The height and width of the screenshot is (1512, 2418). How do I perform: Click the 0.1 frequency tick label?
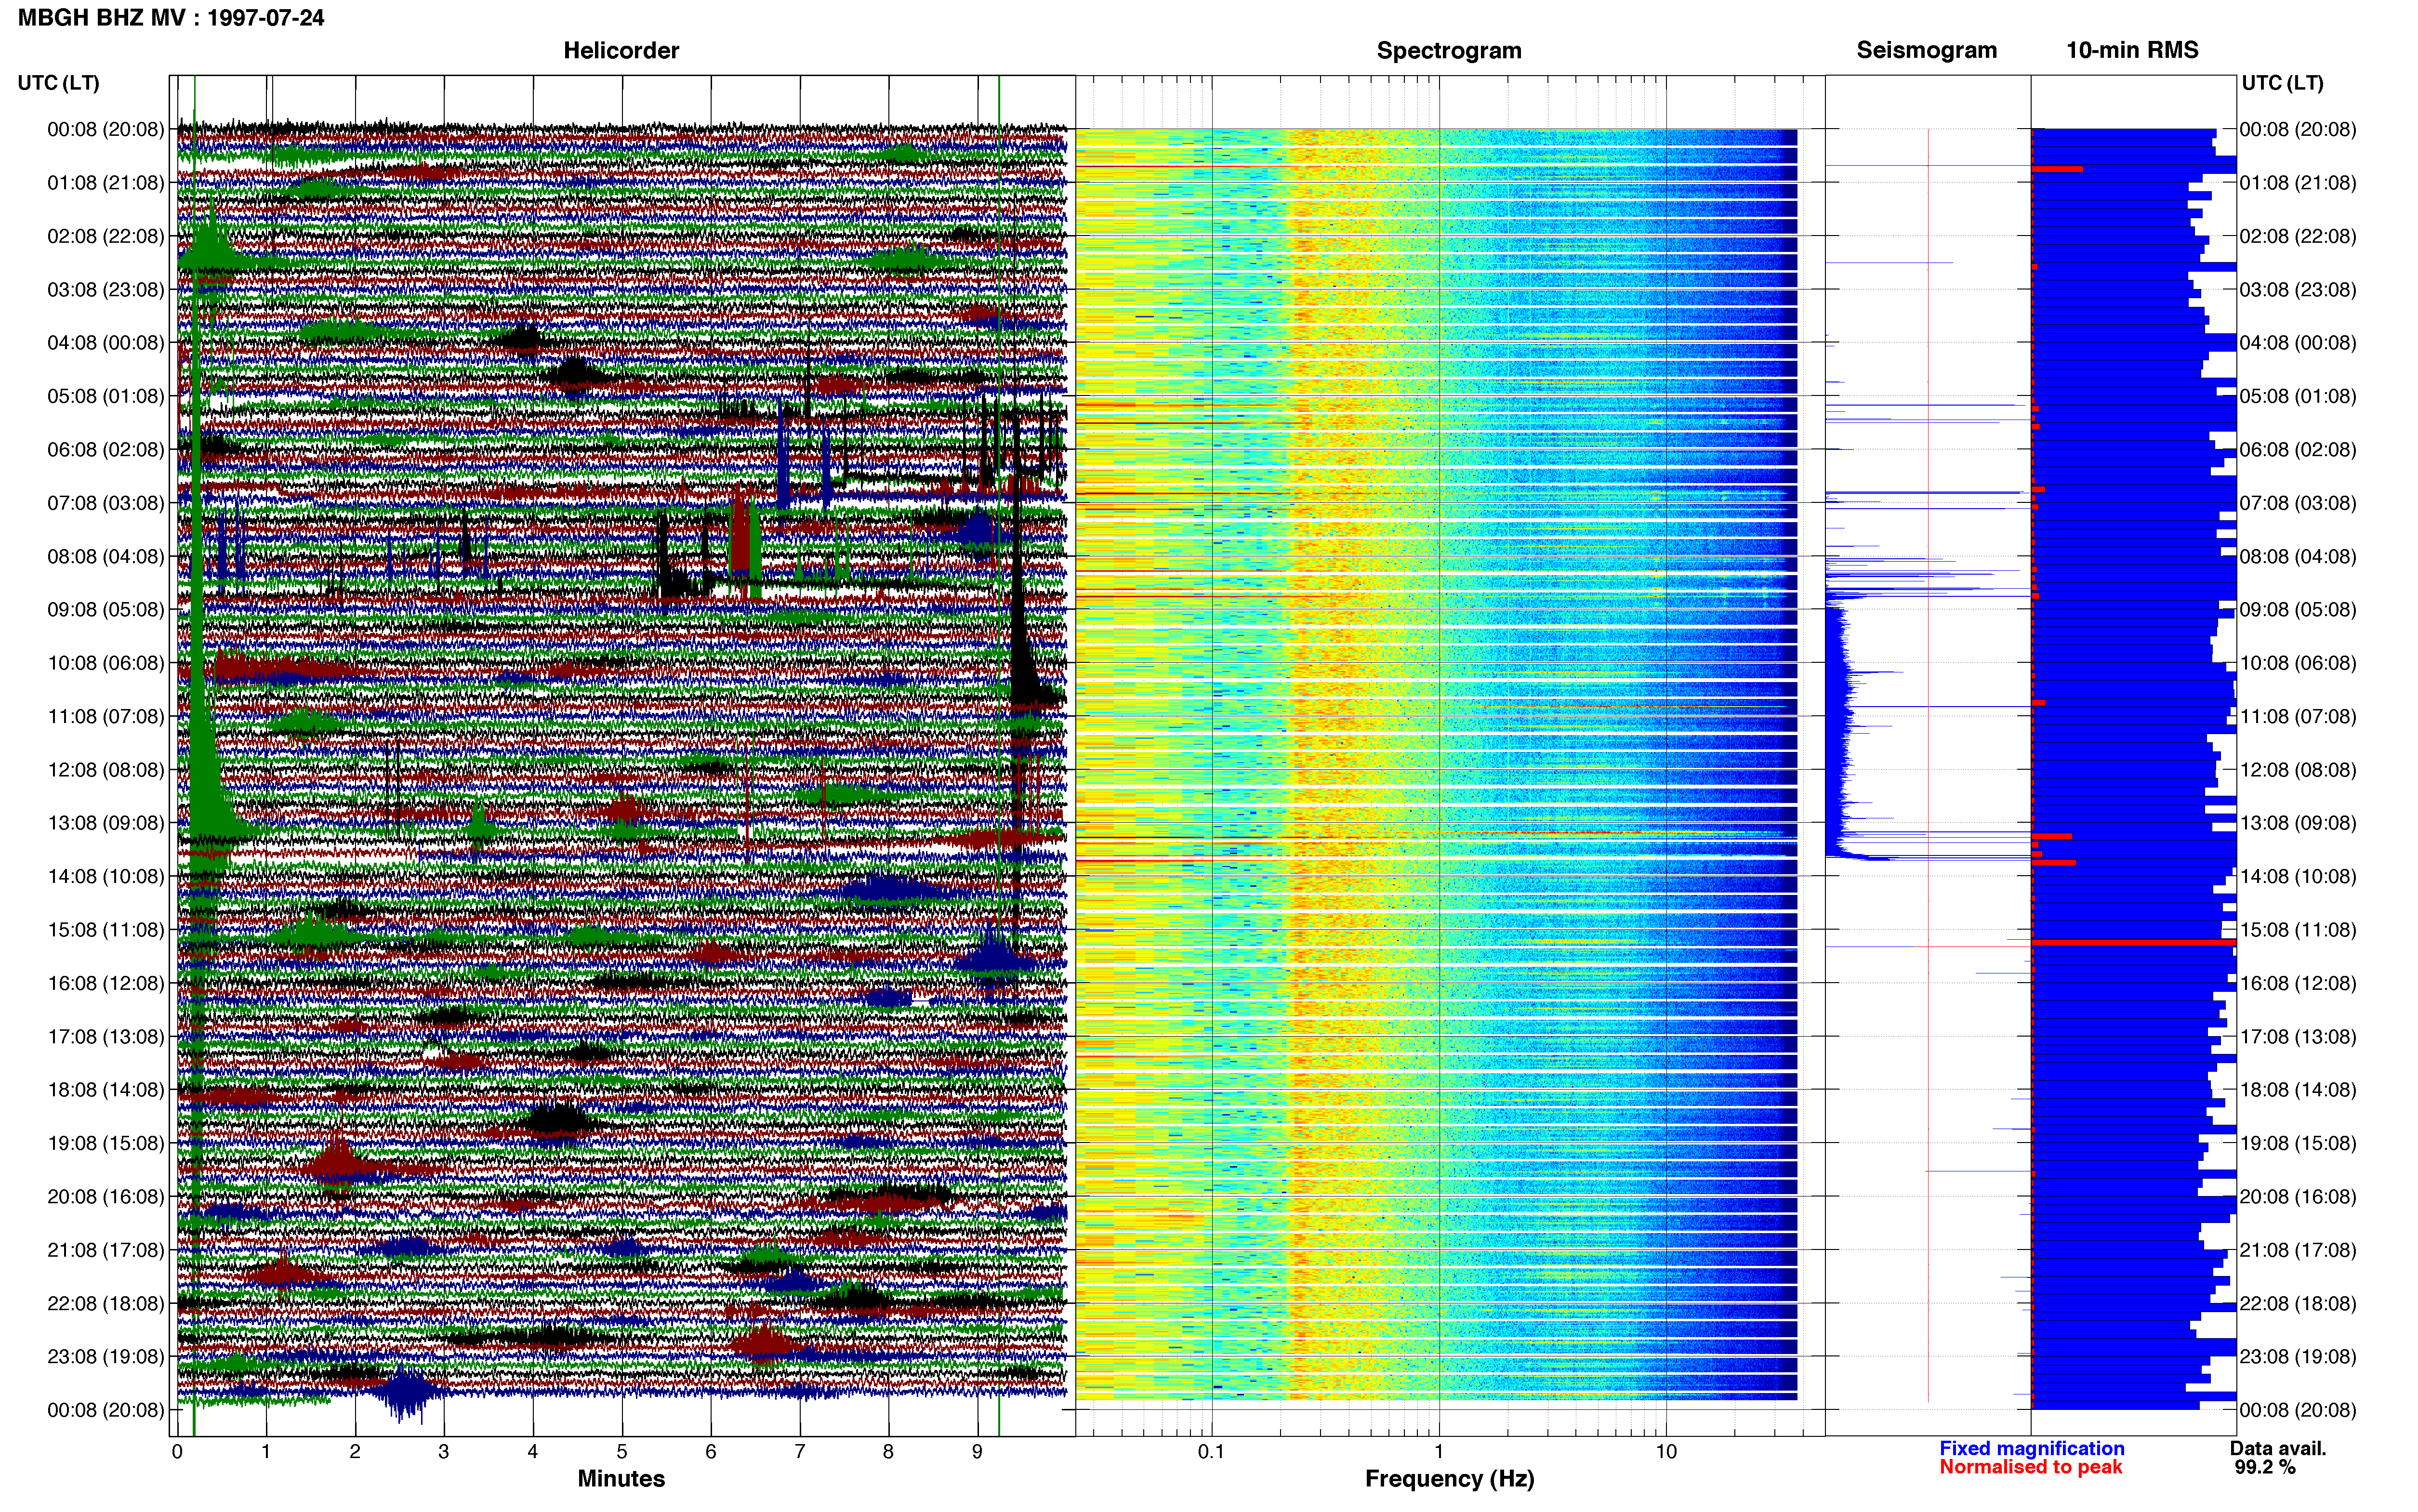[x=1211, y=1452]
